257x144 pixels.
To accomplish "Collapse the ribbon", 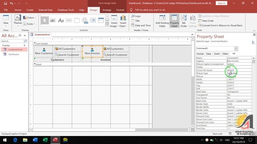I will (254, 30).
